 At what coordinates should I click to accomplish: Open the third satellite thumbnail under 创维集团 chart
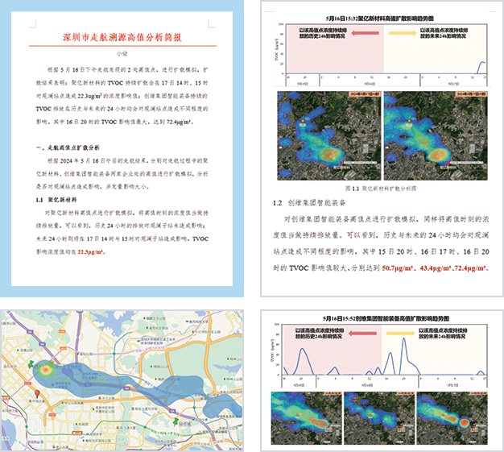[452, 418]
